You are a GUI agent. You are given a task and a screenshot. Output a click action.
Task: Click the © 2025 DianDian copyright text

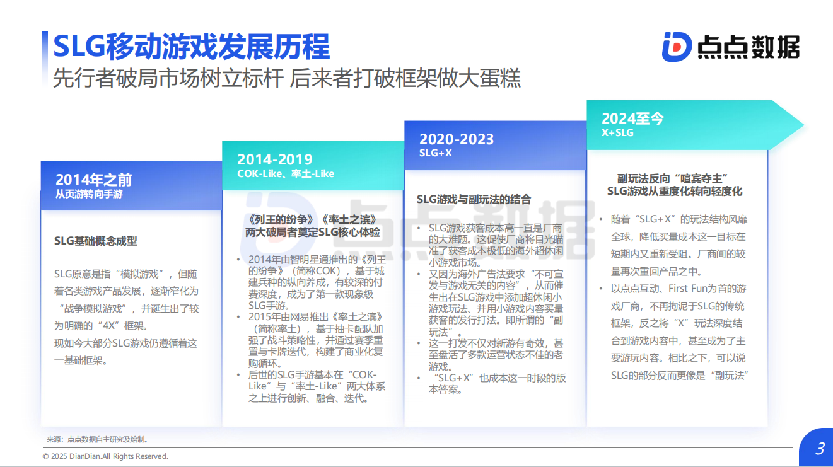[x=105, y=456]
